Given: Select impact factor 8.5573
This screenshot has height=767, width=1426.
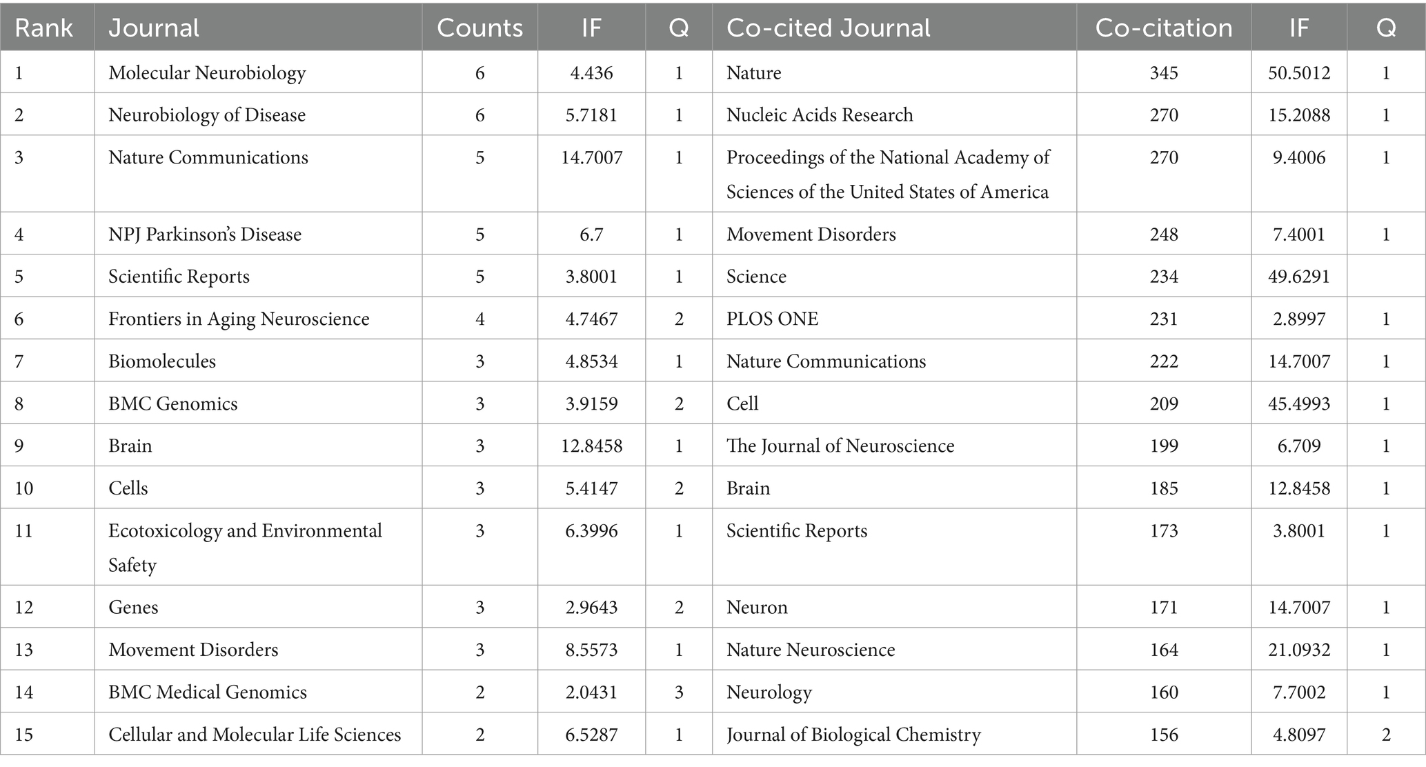Looking at the screenshot, I should click(591, 650).
